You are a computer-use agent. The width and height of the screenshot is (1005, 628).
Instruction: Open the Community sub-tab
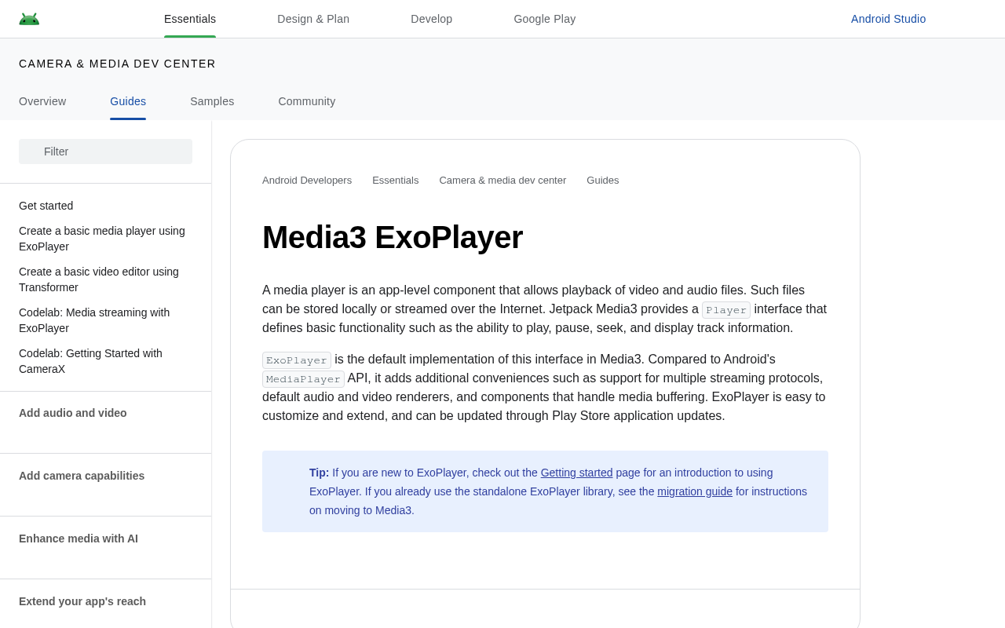307,101
